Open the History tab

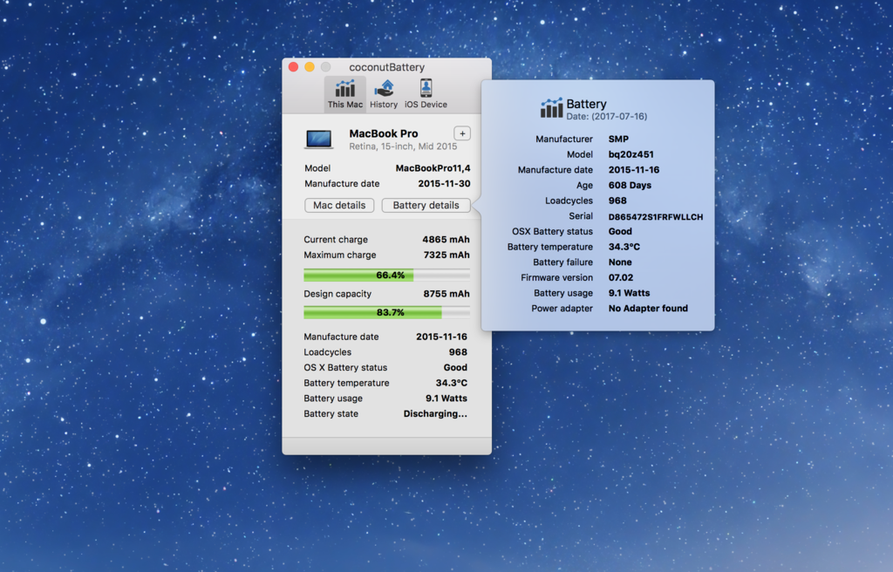click(x=384, y=94)
